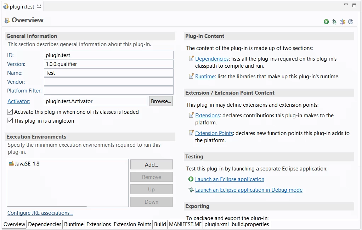The height and width of the screenshot is (230, 362).
Task: Click horizontal scrollbar of execution environments list
Action: tap(47, 206)
